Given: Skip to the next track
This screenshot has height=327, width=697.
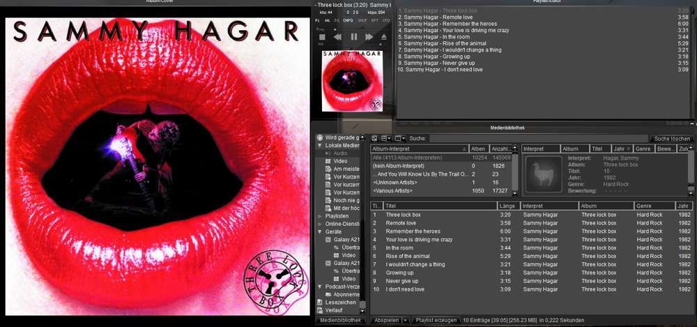Looking at the screenshot, I should (369, 37).
